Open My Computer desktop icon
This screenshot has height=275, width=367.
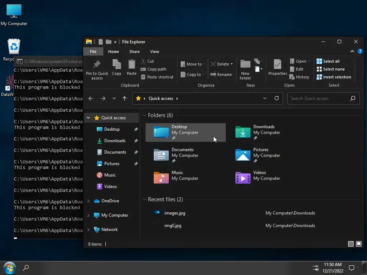pos(14,15)
